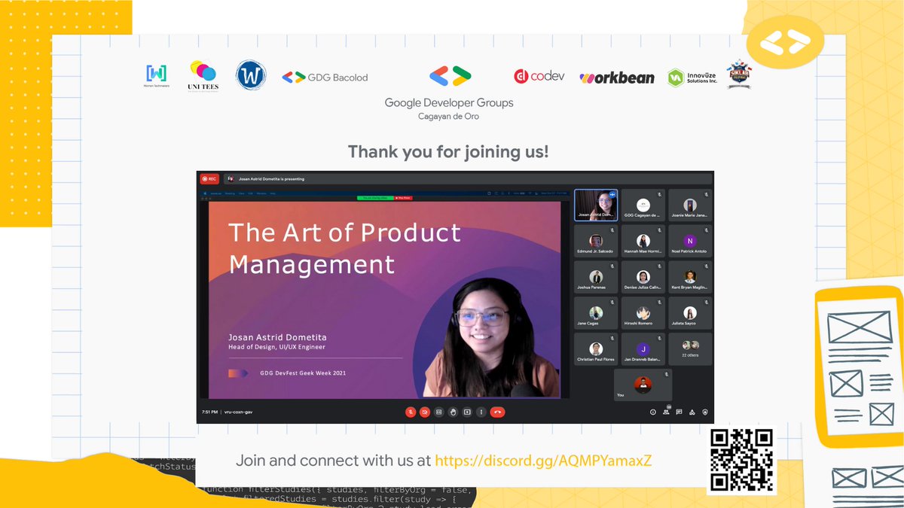This screenshot has height=508, width=904.
Task: Show the participants people panel
Action: tap(667, 412)
